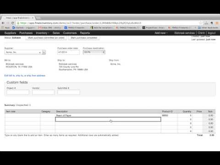The height and width of the screenshot is (165, 220).
Task: Expand the Add new dropdown
Action: click(x=161, y=33)
